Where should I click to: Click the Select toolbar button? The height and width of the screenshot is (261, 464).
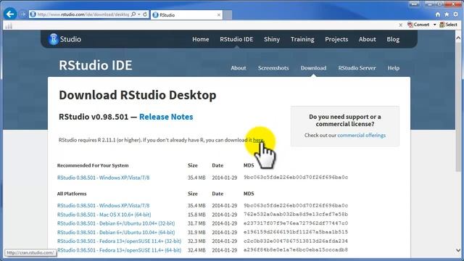449,25
